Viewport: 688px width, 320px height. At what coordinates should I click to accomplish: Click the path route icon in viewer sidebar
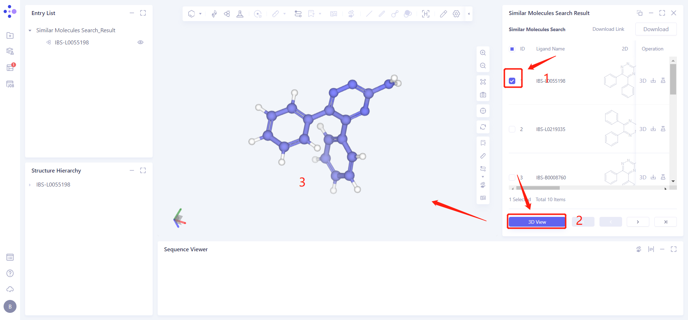(x=483, y=169)
